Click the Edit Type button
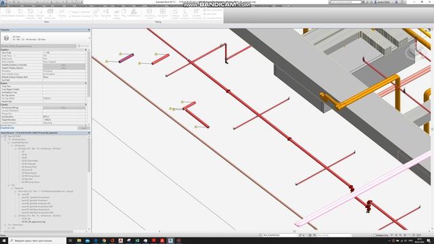 [83, 46]
